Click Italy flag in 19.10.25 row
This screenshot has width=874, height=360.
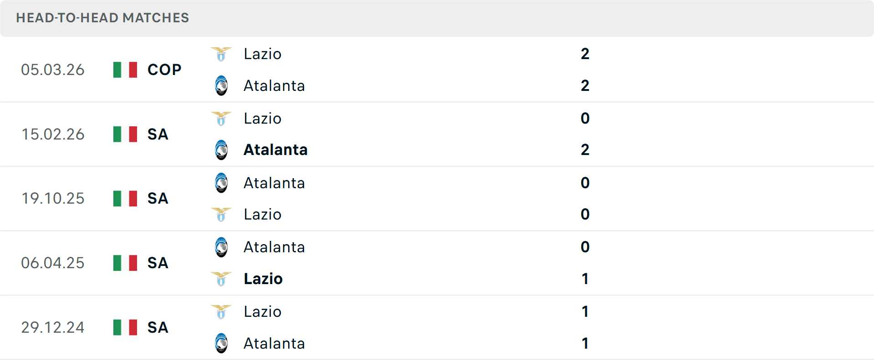125,199
